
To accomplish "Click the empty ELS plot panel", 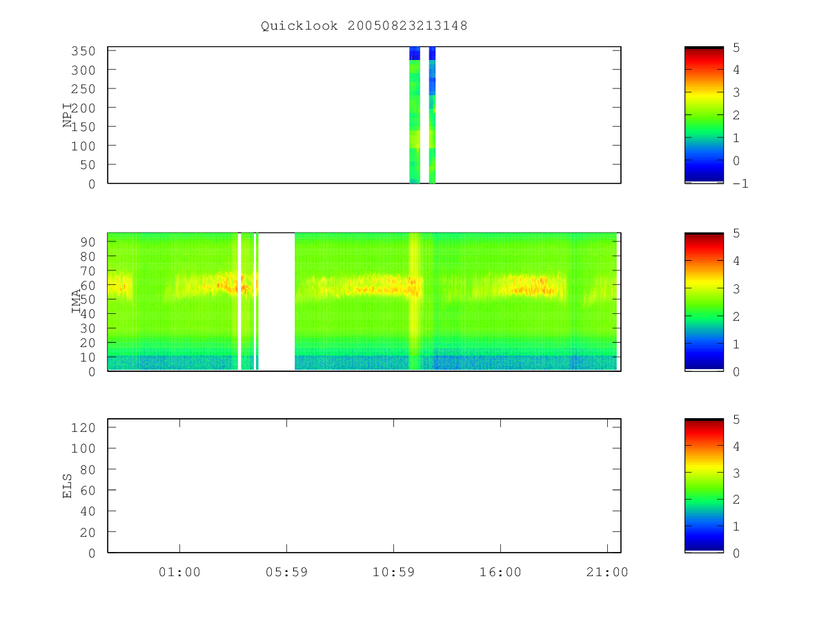I will 364,486.
